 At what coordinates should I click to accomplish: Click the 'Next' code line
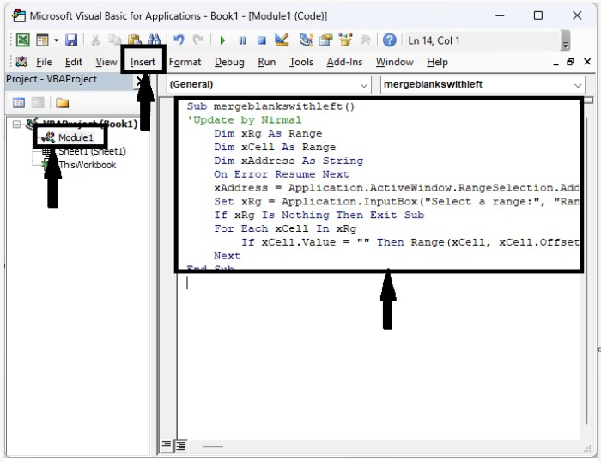click(227, 256)
